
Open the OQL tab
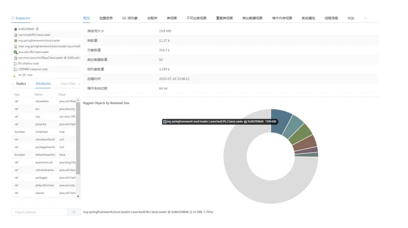pyautogui.click(x=351, y=18)
